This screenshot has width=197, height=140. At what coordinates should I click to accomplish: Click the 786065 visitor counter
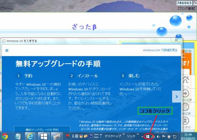pyautogui.click(x=184, y=3)
